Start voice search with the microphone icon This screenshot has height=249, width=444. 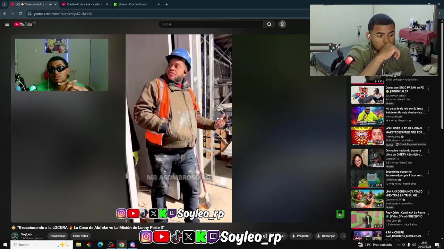(282, 24)
